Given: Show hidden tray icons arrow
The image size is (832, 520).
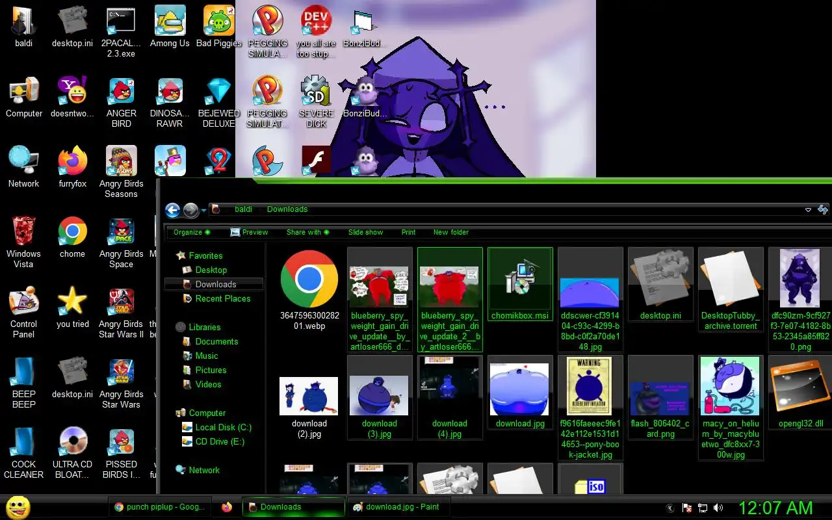Looking at the screenshot, I should [x=671, y=508].
